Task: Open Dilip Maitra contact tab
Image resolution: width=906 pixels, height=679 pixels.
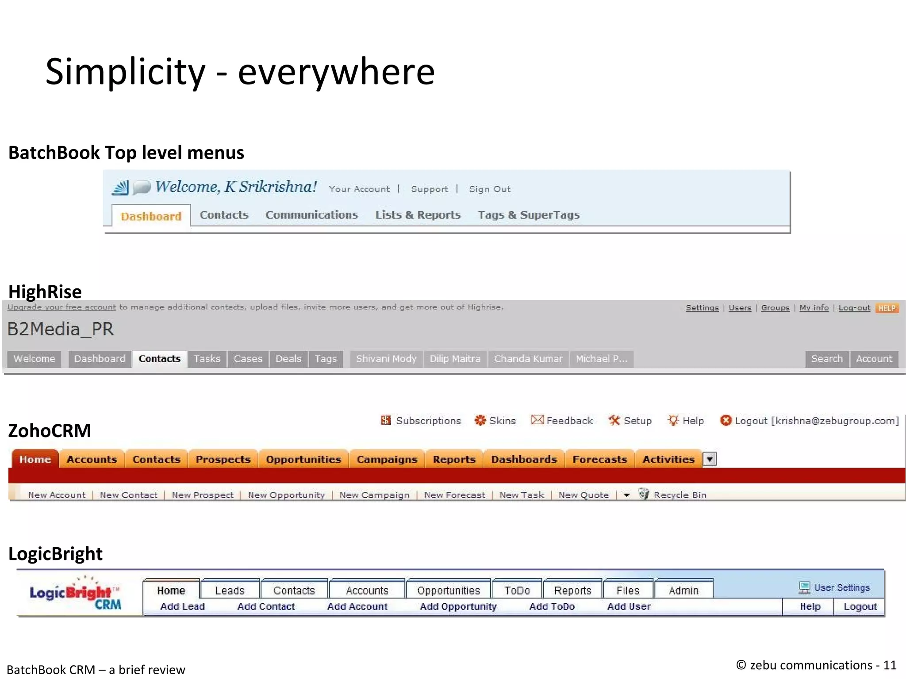Action: [455, 359]
